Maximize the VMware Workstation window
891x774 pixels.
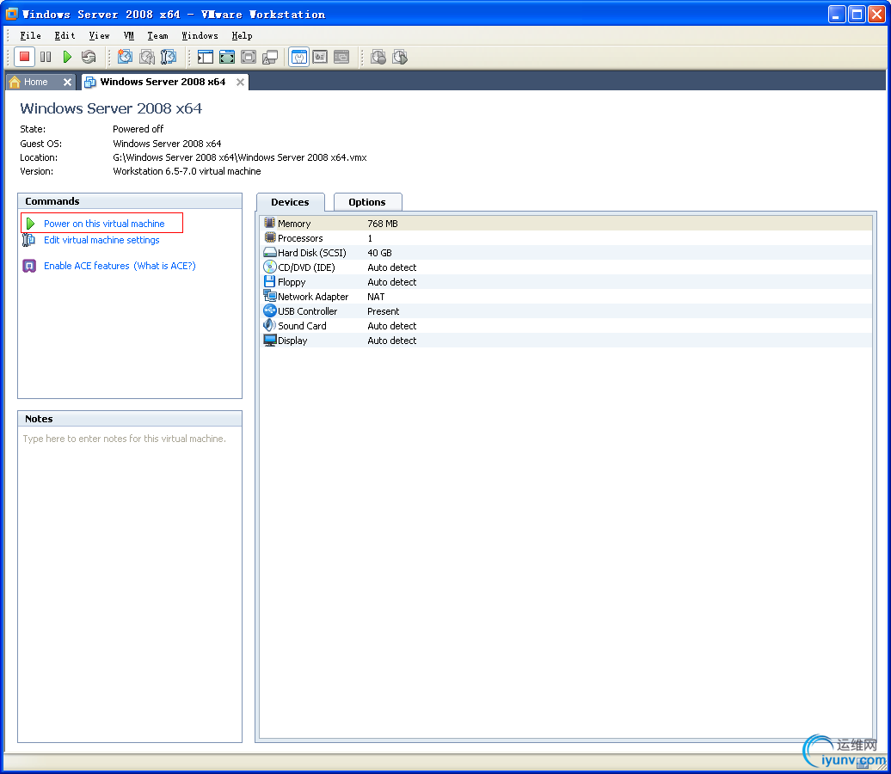point(857,15)
